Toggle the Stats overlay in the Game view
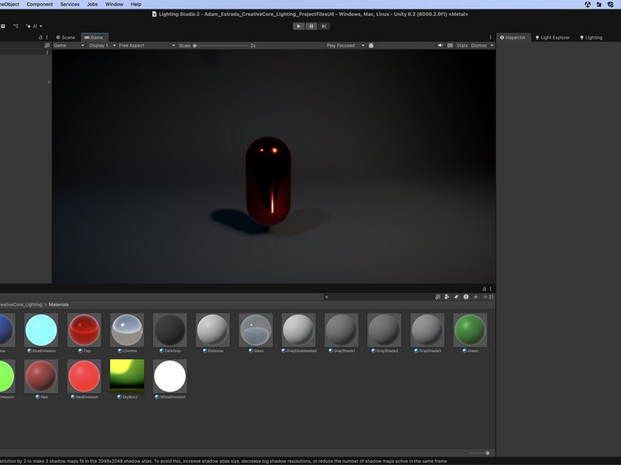Viewport: 621px width, 465px height. [x=462, y=46]
